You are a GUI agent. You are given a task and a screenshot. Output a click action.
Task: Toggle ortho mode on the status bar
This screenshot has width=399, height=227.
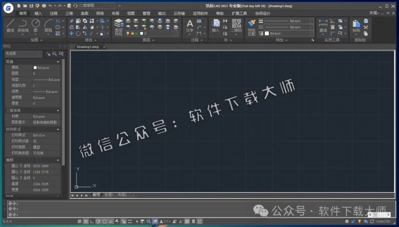pyautogui.click(x=92, y=221)
